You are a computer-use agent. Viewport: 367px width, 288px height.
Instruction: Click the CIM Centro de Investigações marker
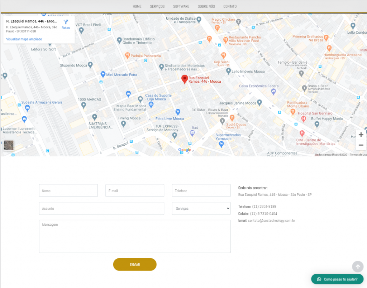(x=302, y=133)
